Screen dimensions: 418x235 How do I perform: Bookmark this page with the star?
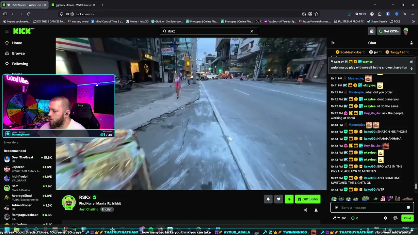(316, 14)
